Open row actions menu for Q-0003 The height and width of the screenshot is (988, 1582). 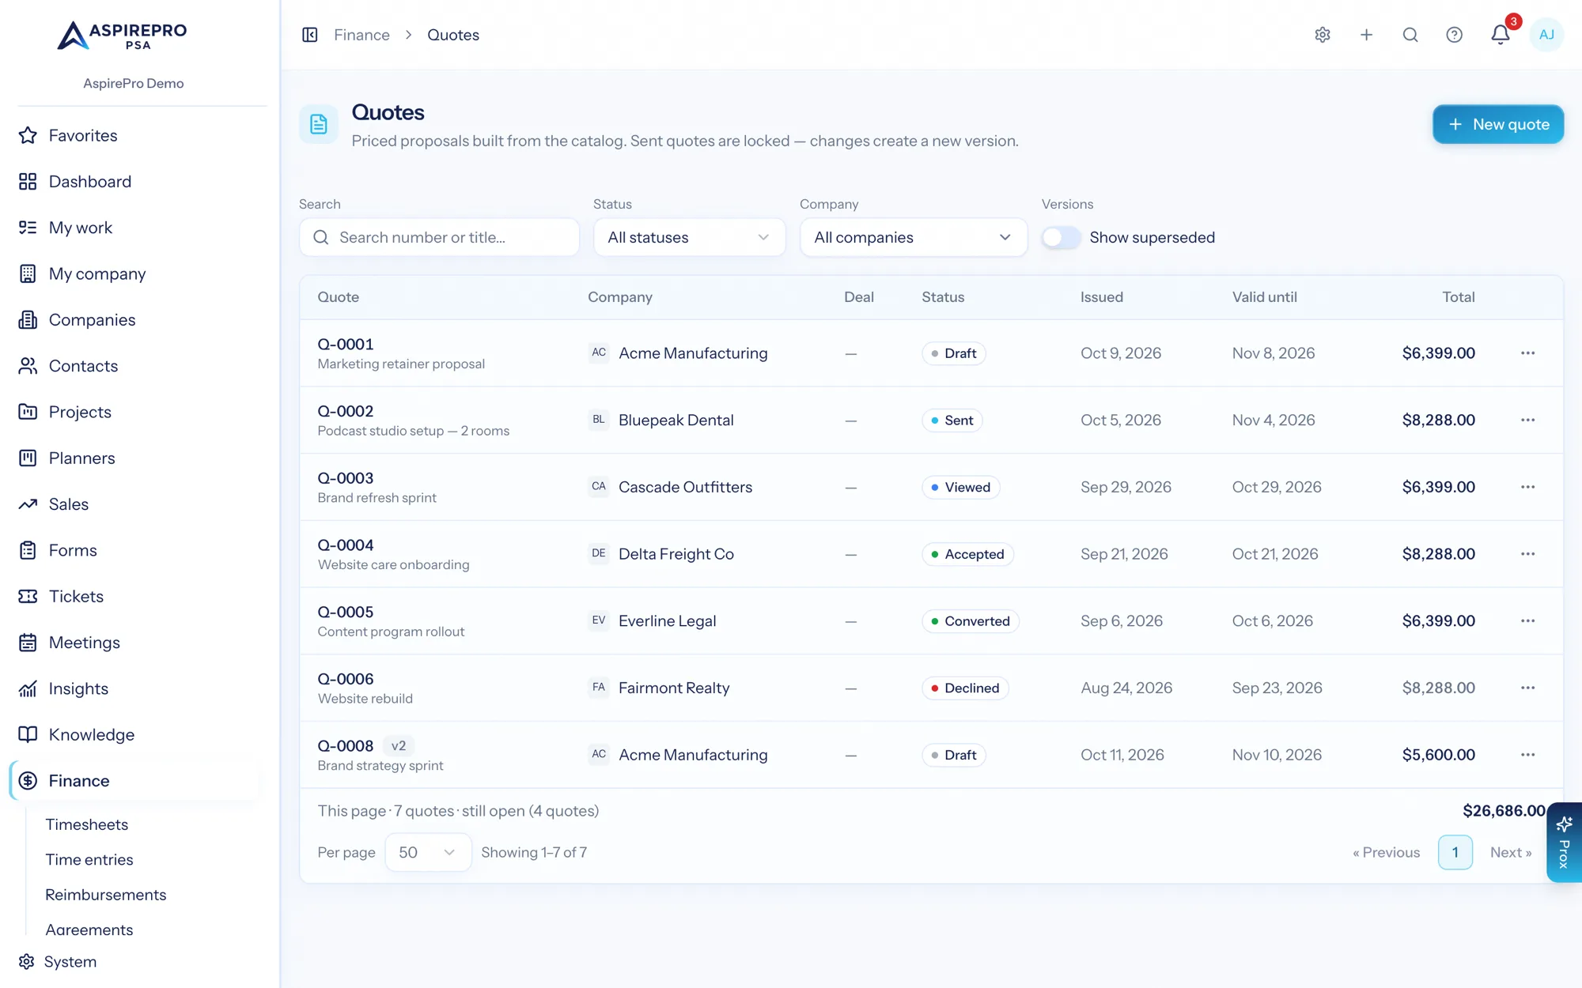1527,487
